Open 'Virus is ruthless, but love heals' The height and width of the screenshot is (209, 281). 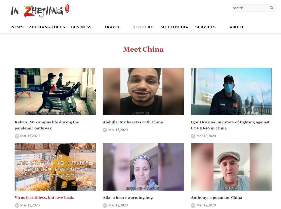tap(44, 198)
